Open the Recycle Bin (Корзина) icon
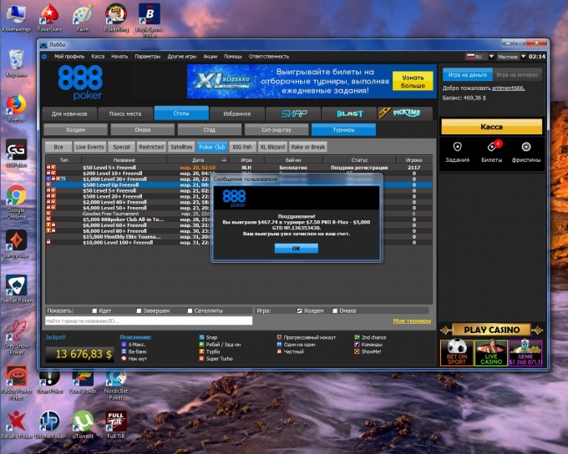The image size is (568, 454). [x=17, y=63]
